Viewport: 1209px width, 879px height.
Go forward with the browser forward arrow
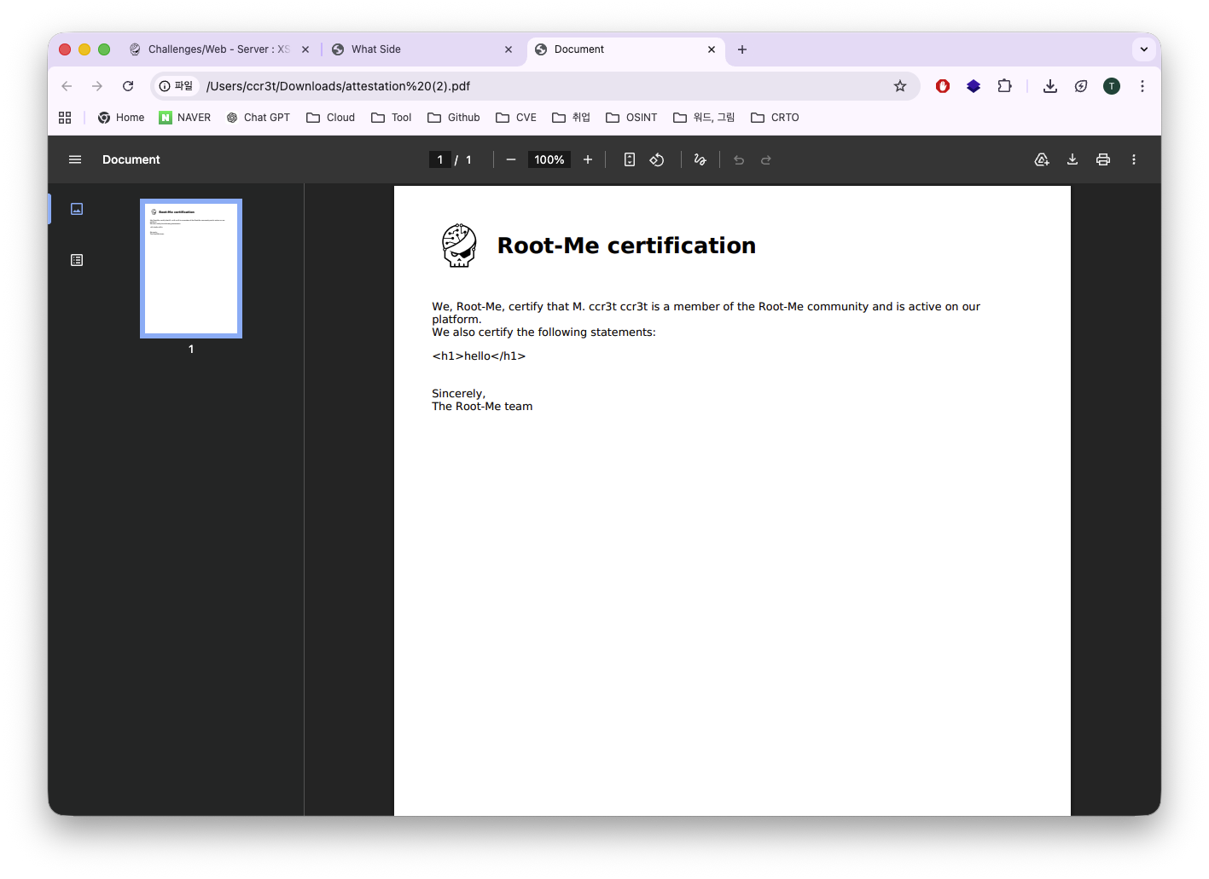(97, 86)
